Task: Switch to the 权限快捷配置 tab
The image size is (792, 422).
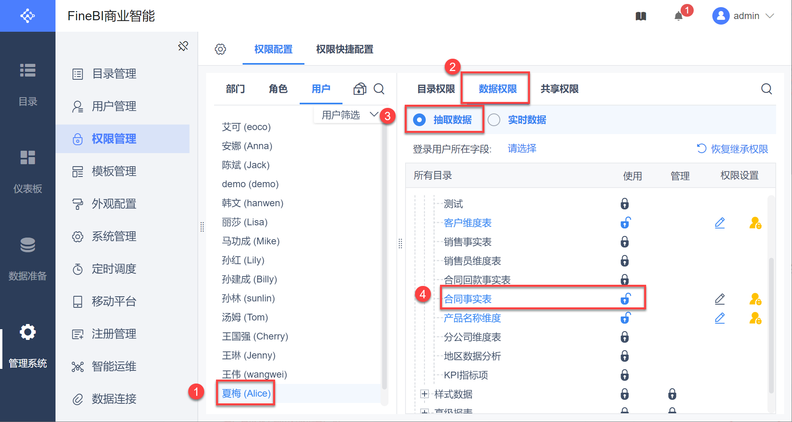Action: (x=344, y=49)
